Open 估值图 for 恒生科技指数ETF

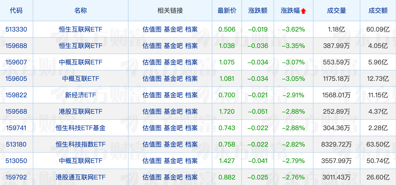coord(152,144)
